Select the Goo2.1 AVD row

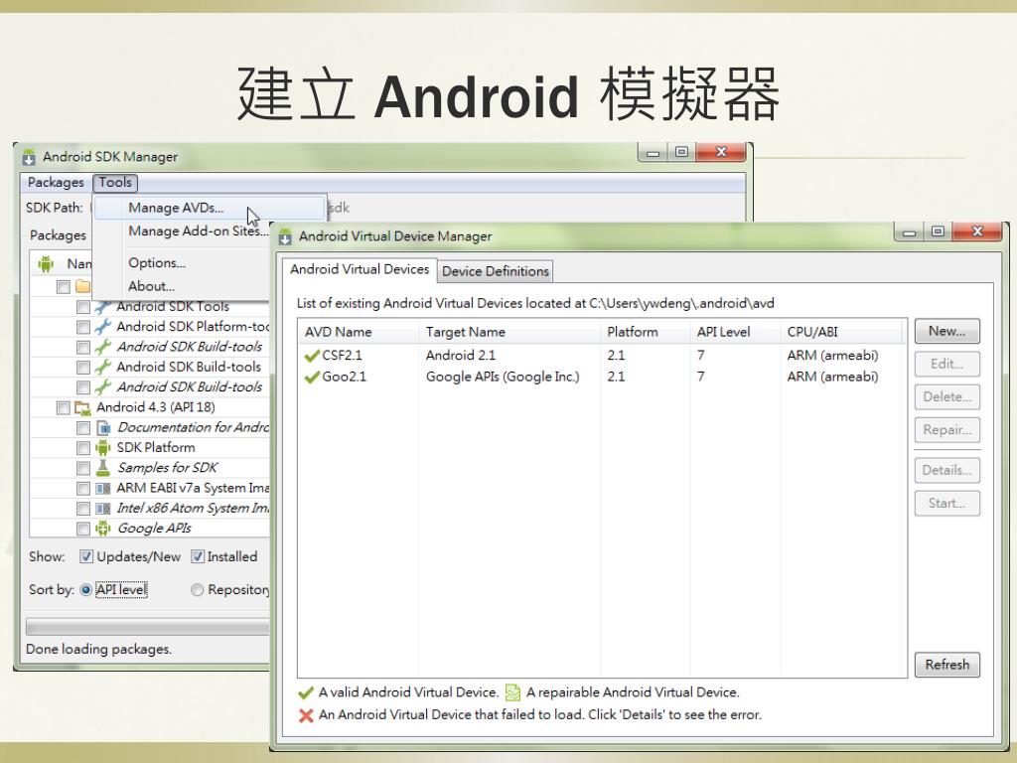pos(602,377)
